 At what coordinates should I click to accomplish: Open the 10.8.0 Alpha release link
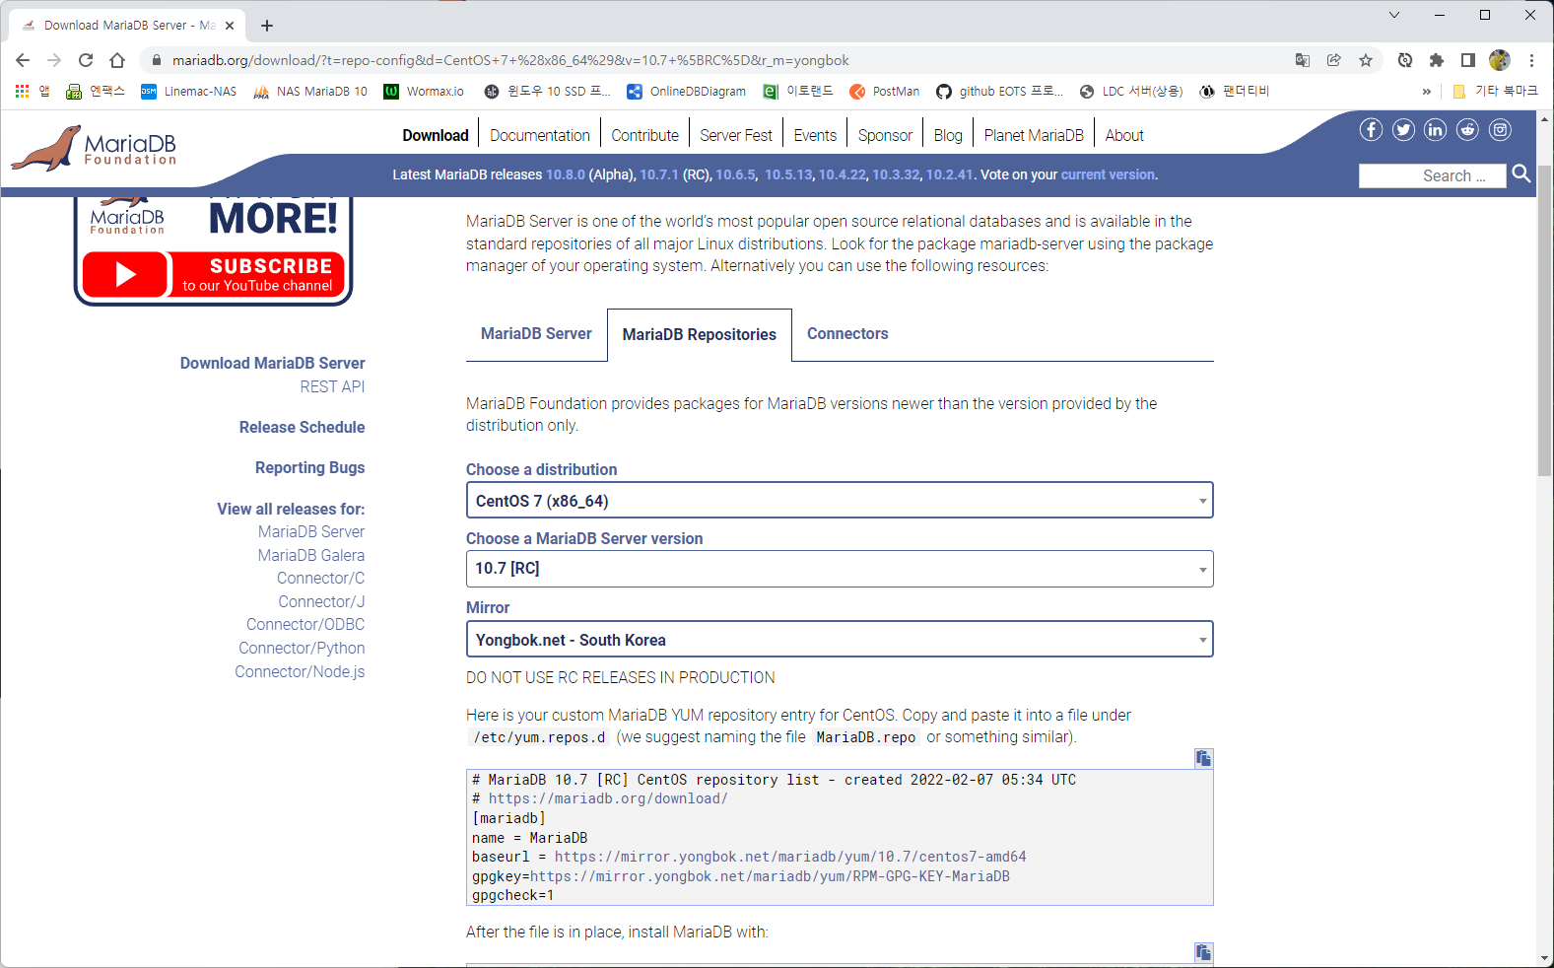566,174
